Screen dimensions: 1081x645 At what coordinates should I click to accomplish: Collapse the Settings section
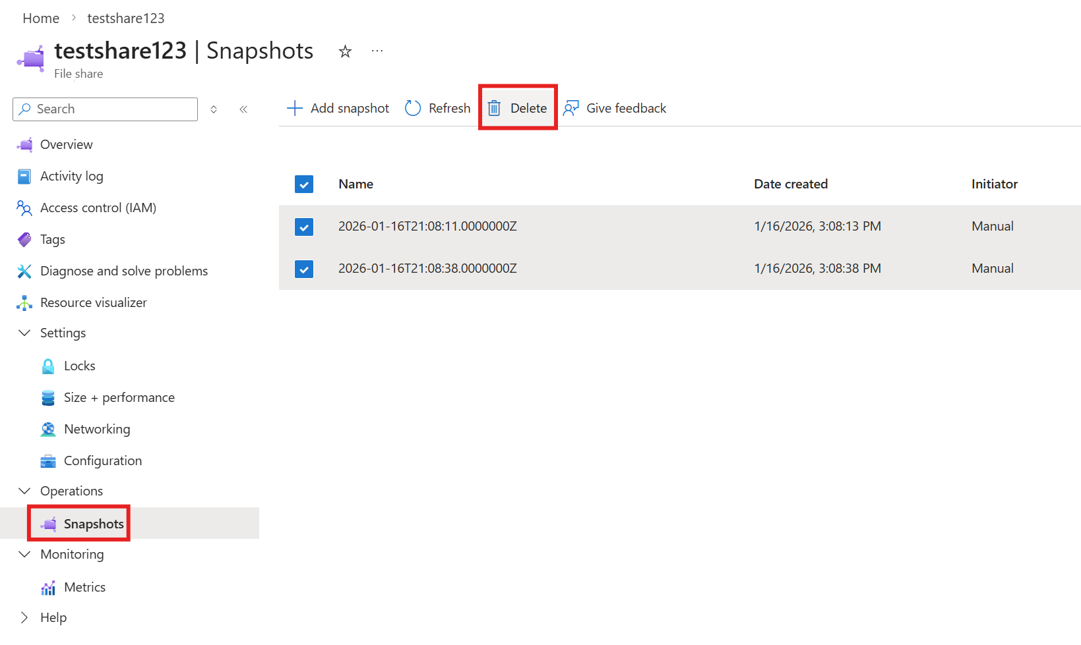pos(24,333)
